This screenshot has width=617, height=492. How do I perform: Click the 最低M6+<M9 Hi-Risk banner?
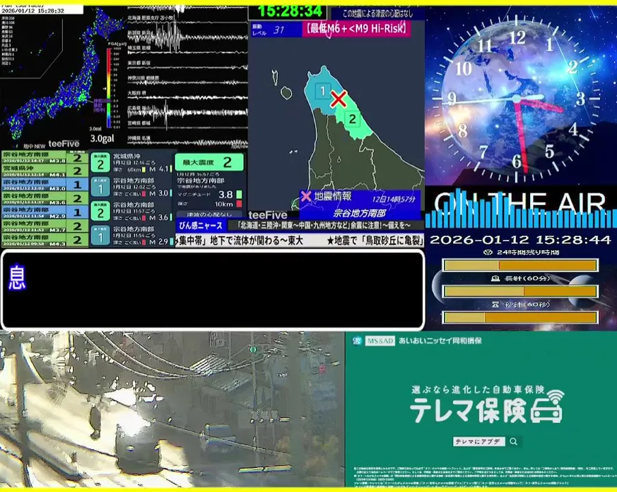click(x=357, y=29)
